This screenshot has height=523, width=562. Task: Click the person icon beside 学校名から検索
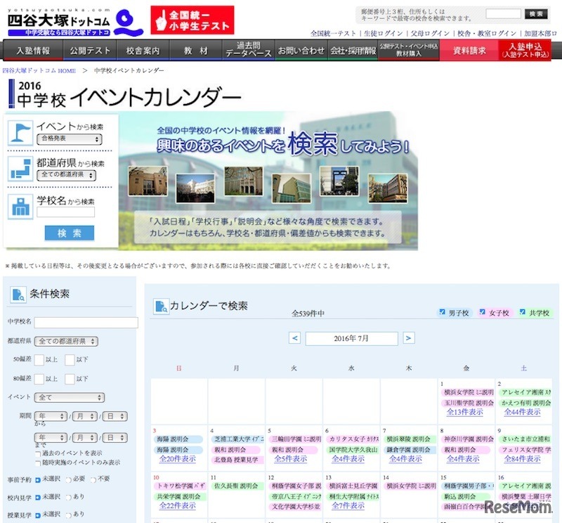tap(20, 206)
